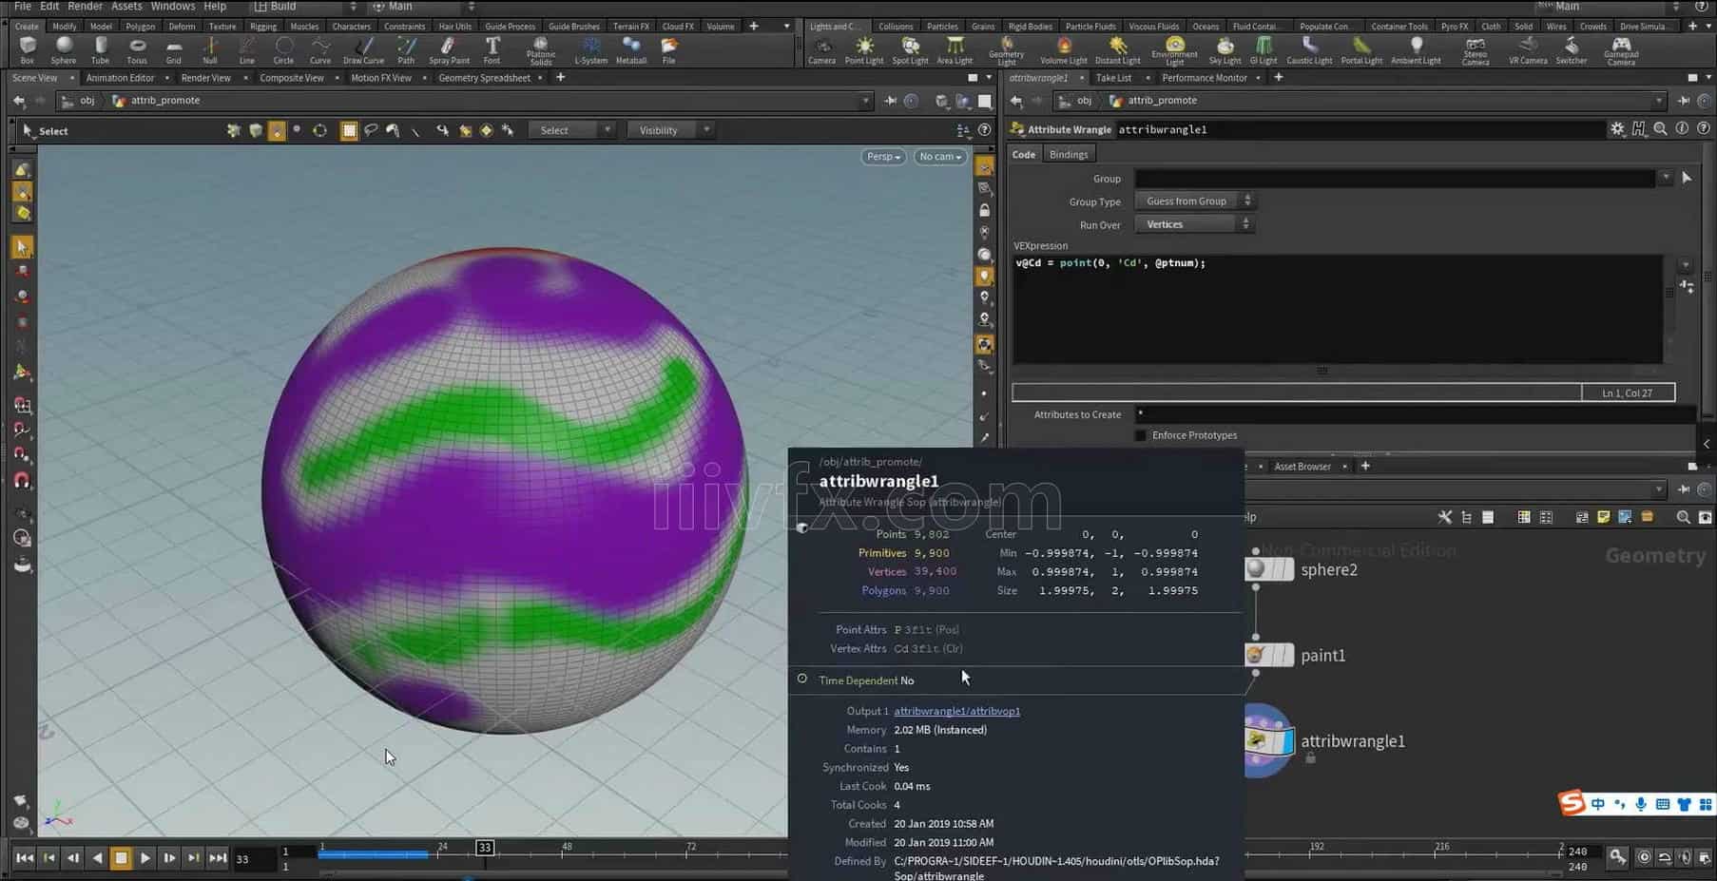Image resolution: width=1717 pixels, height=881 pixels.
Task: Open the No cam camera dropdown
Action: pyautogui.click(x=940, y=157)
